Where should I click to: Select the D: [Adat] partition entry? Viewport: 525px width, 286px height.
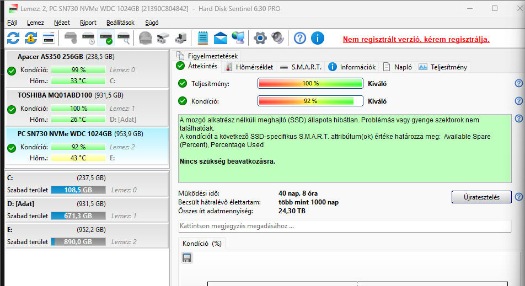coord(87,210)
